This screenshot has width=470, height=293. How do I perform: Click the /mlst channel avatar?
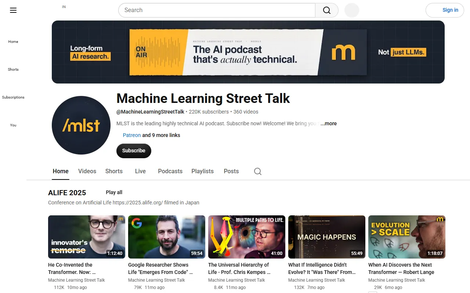click(81, 125)
